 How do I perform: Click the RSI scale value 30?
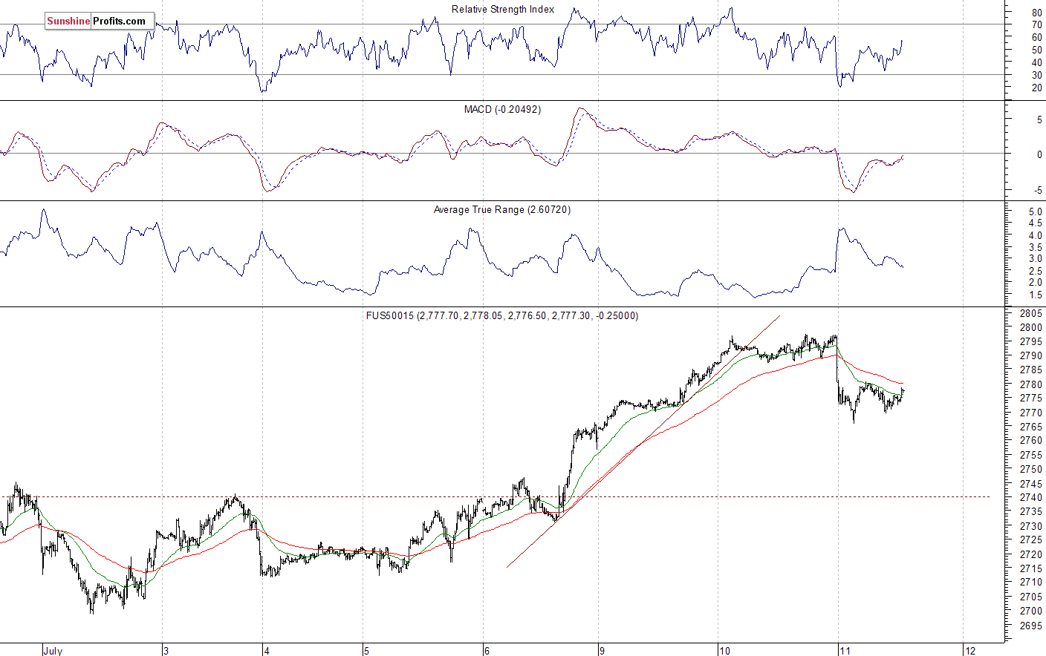tap(1036, 75)
